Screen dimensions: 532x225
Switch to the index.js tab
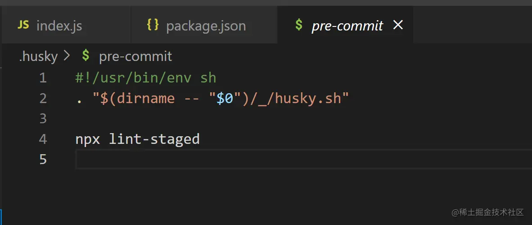59,26
